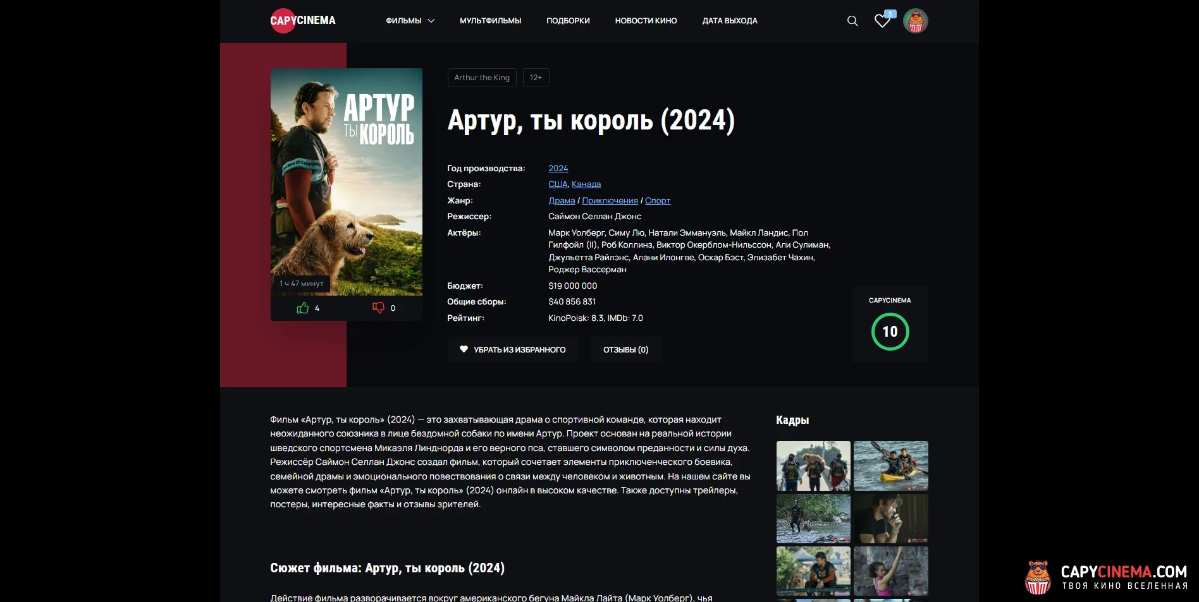Open still of woman climbing rock
Screen dimensions: 1199x602
[x=891, y=571]
